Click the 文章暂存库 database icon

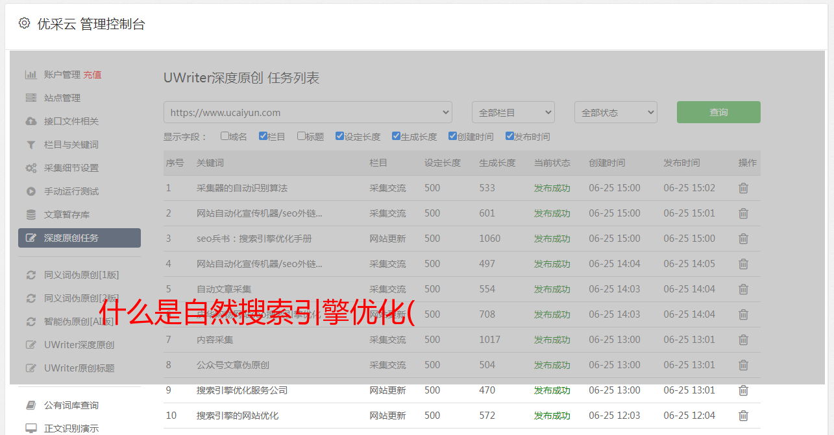click(x=31, y=215)
